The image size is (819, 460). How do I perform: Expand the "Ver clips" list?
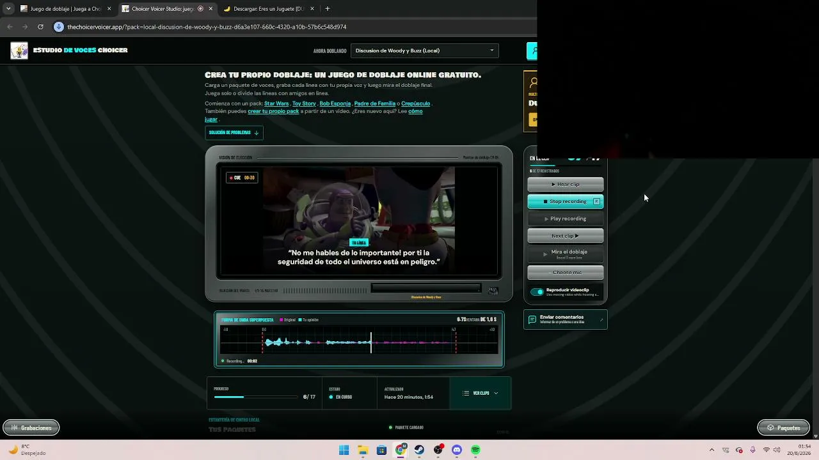481,394
